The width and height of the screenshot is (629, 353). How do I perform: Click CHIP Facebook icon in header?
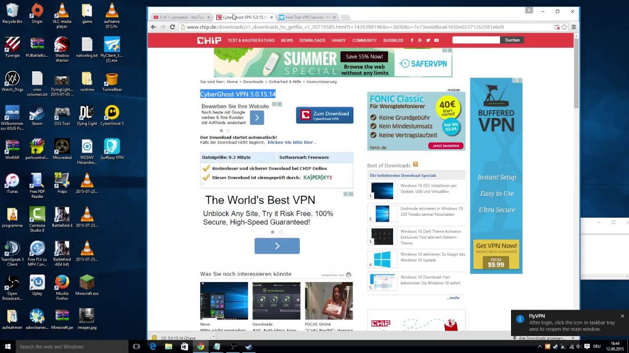[x=412, y=40]
